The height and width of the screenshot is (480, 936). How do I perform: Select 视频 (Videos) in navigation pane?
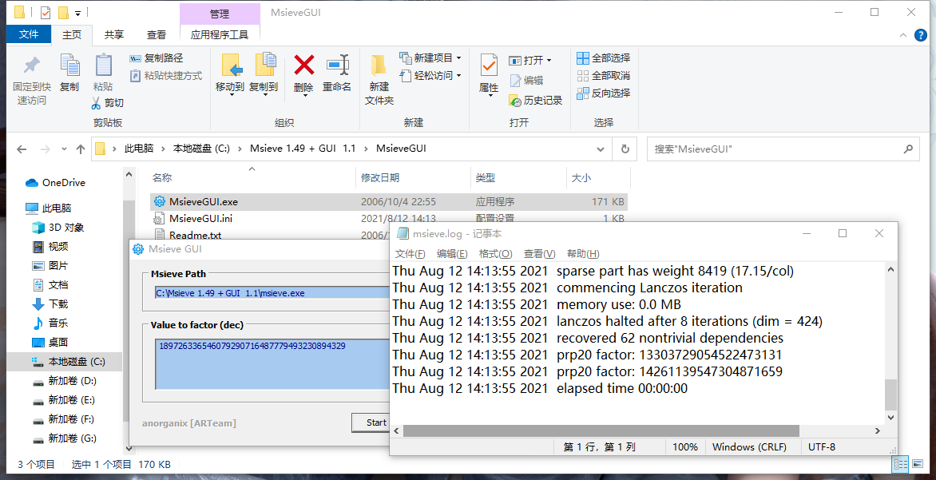pos(50,247)
